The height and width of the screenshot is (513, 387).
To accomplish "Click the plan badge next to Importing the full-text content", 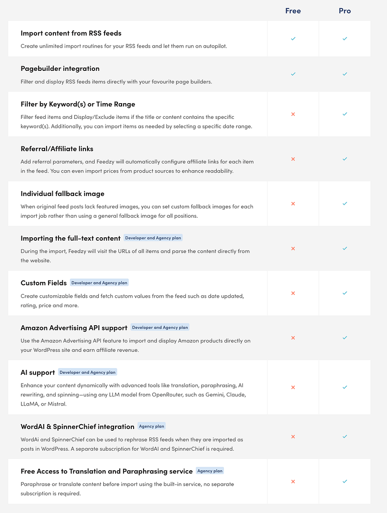I will (153, 238).
